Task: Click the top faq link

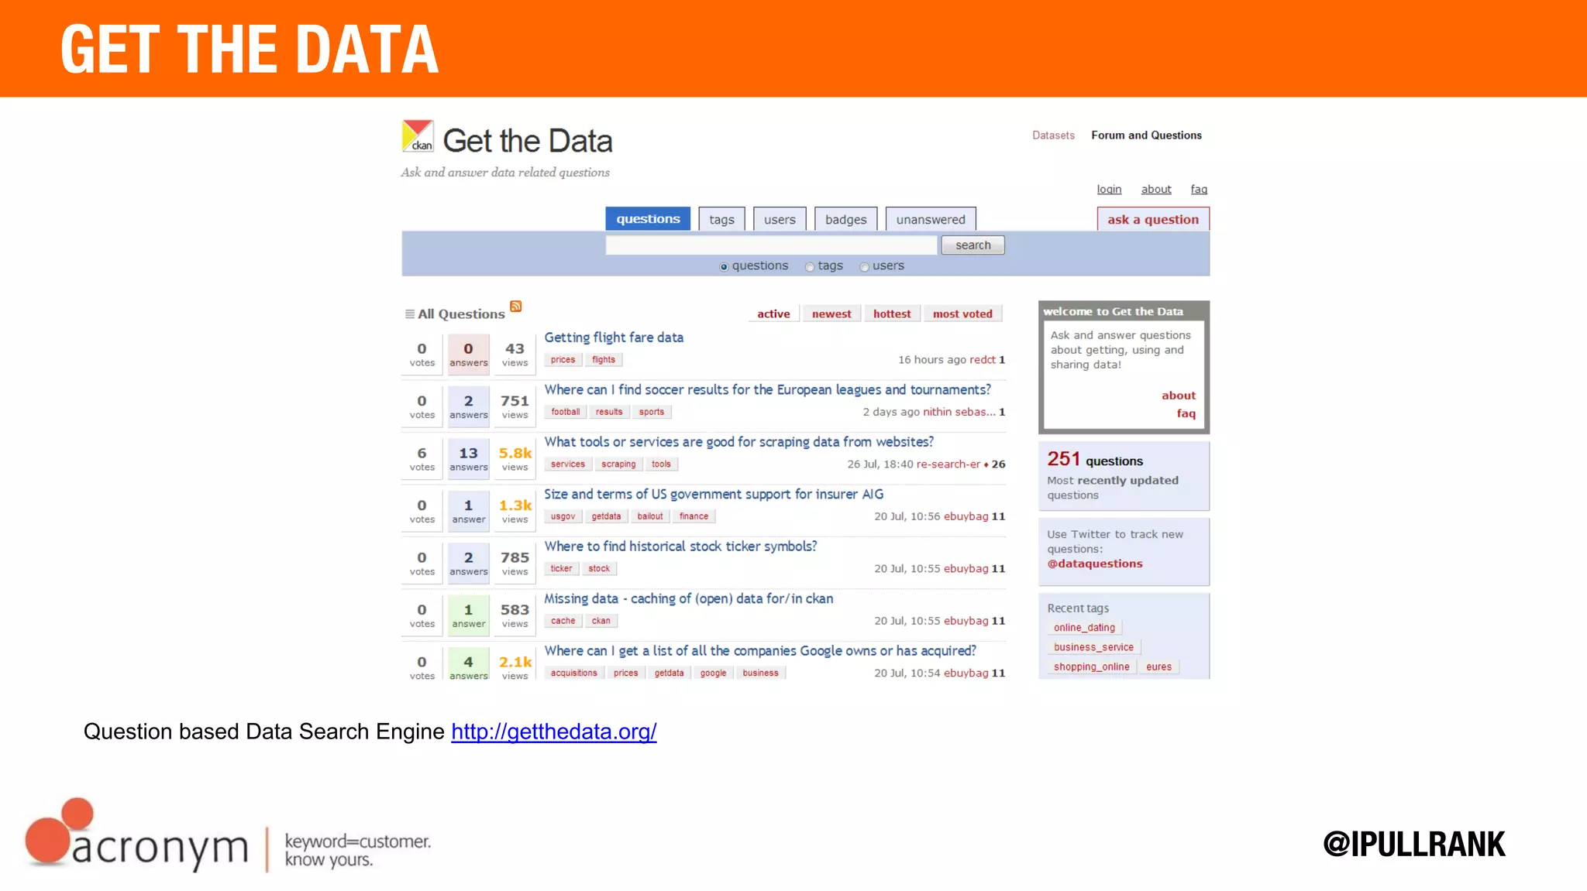Action: coord(1199,190)
